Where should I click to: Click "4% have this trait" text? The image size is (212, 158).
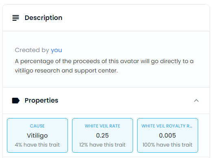(x=37, y=145)
